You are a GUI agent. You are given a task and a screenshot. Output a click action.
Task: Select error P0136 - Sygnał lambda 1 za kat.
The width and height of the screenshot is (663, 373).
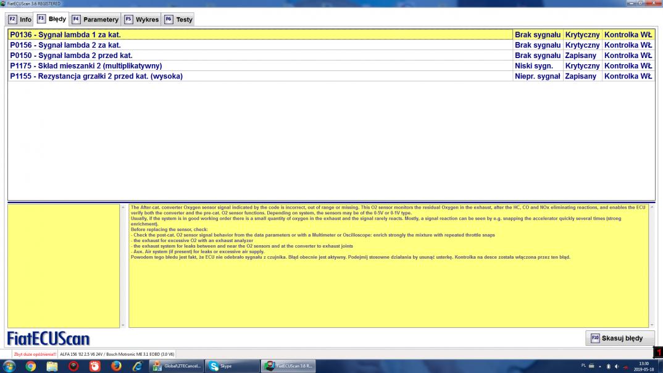tap(260, 35)
